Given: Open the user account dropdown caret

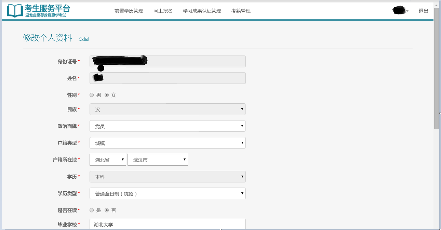Looking at the screenshot, I should click(x=407, y=11).
